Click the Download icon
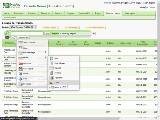 (x=20, y=84)
